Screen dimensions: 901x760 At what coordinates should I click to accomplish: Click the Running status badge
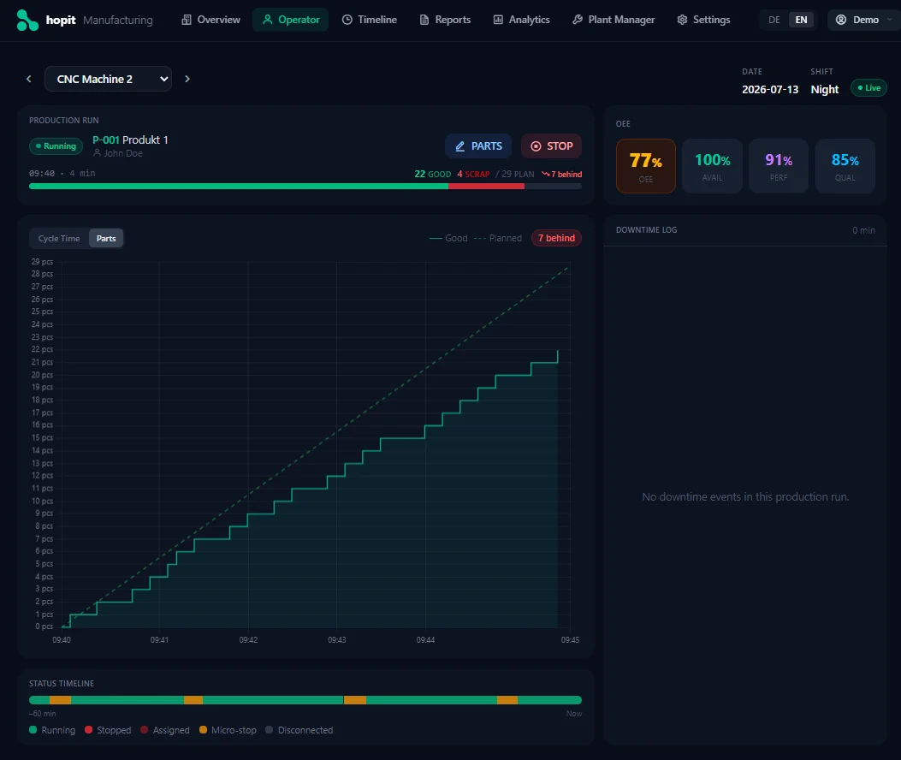(x=56, y=146)
